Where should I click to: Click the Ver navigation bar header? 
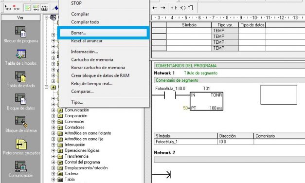coord(20,18)
